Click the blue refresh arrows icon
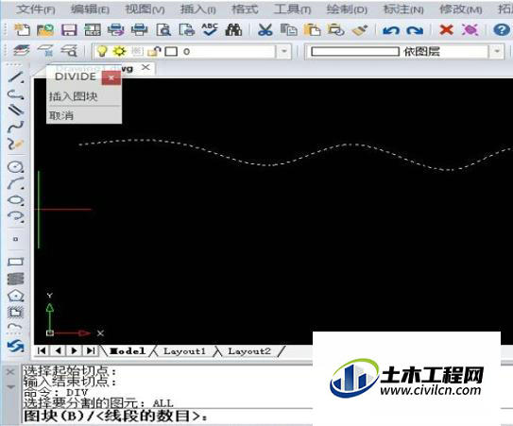Screen dimensions: 513x426 [x=16, y=346]
